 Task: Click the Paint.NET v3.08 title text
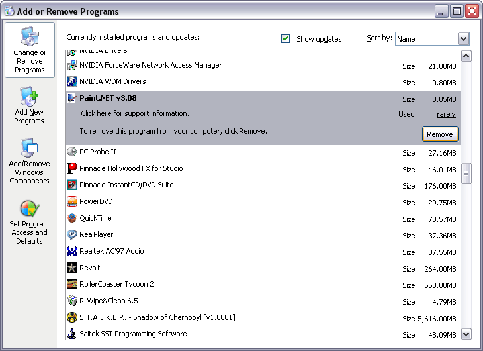[x=108, y=98]
